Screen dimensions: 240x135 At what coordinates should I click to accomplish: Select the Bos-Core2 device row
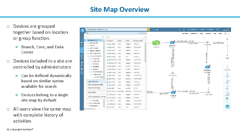point(125,50)
